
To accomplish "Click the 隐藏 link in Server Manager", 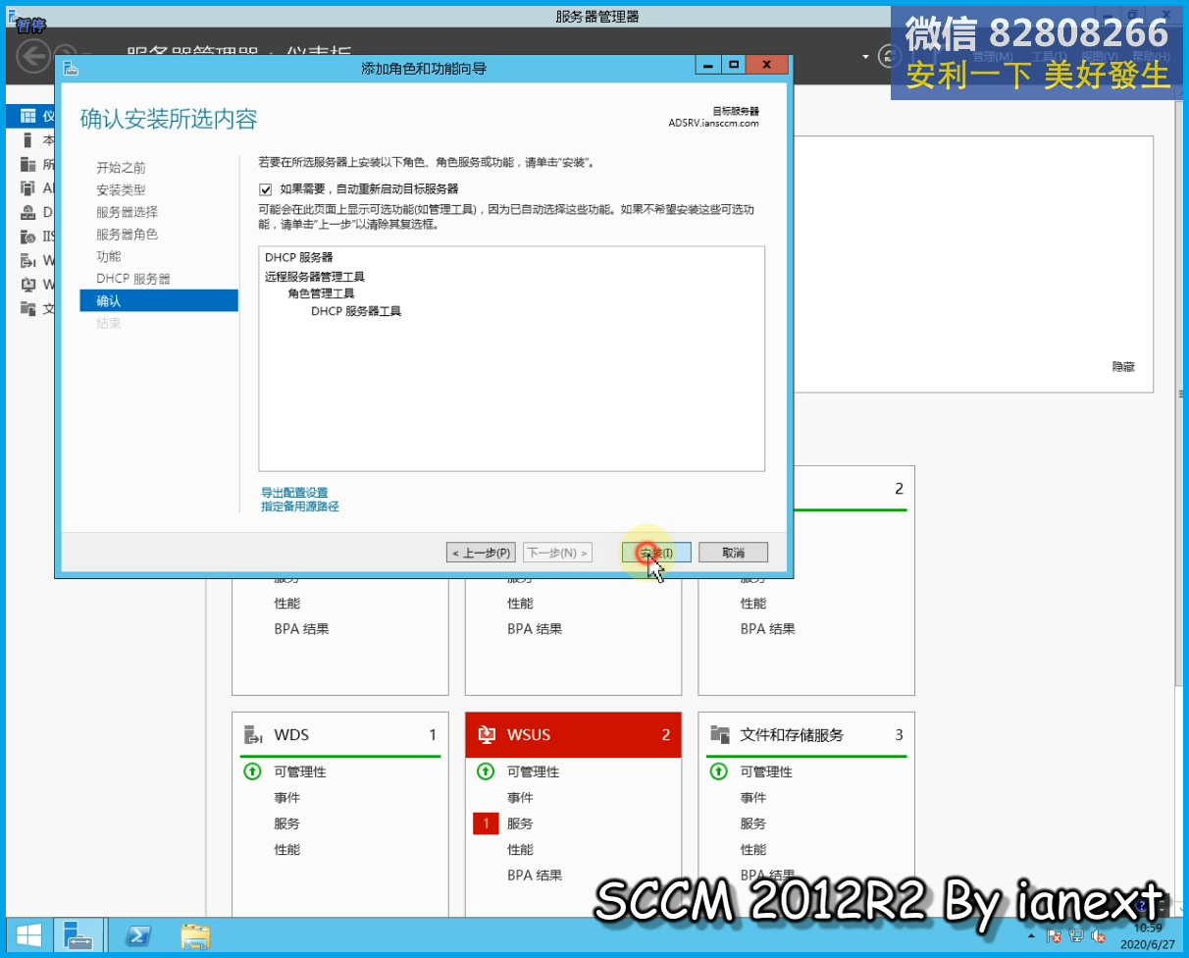I will (x=1123, y=366).
